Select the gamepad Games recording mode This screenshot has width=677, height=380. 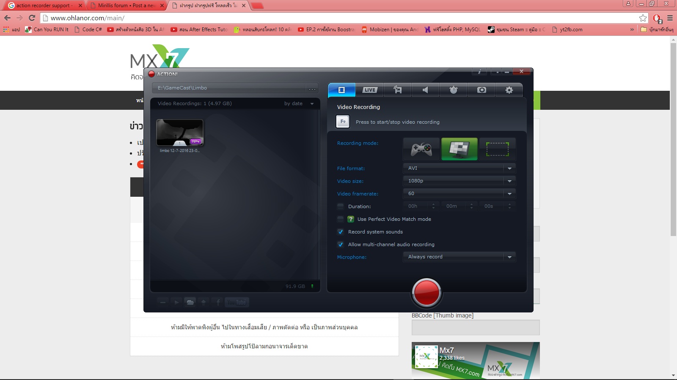(x=421, y=149)
